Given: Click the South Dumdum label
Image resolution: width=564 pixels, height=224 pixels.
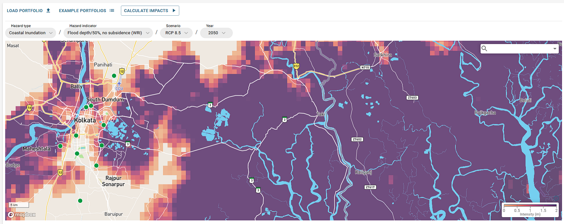Looking at the screenshot, I should 106,100.
